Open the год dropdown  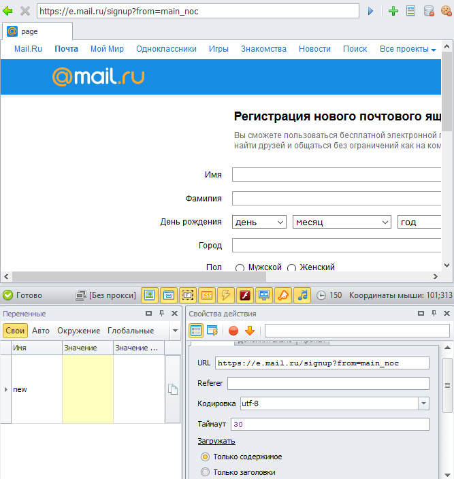pyautogui.click(x=419, y=222)
